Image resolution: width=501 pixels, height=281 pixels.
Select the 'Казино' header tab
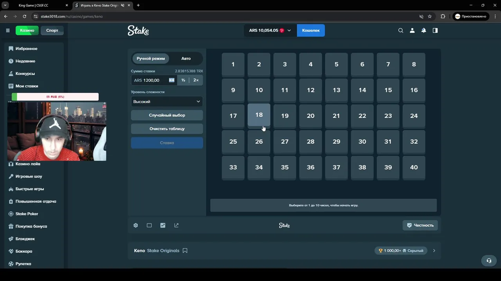click(27, 30)
